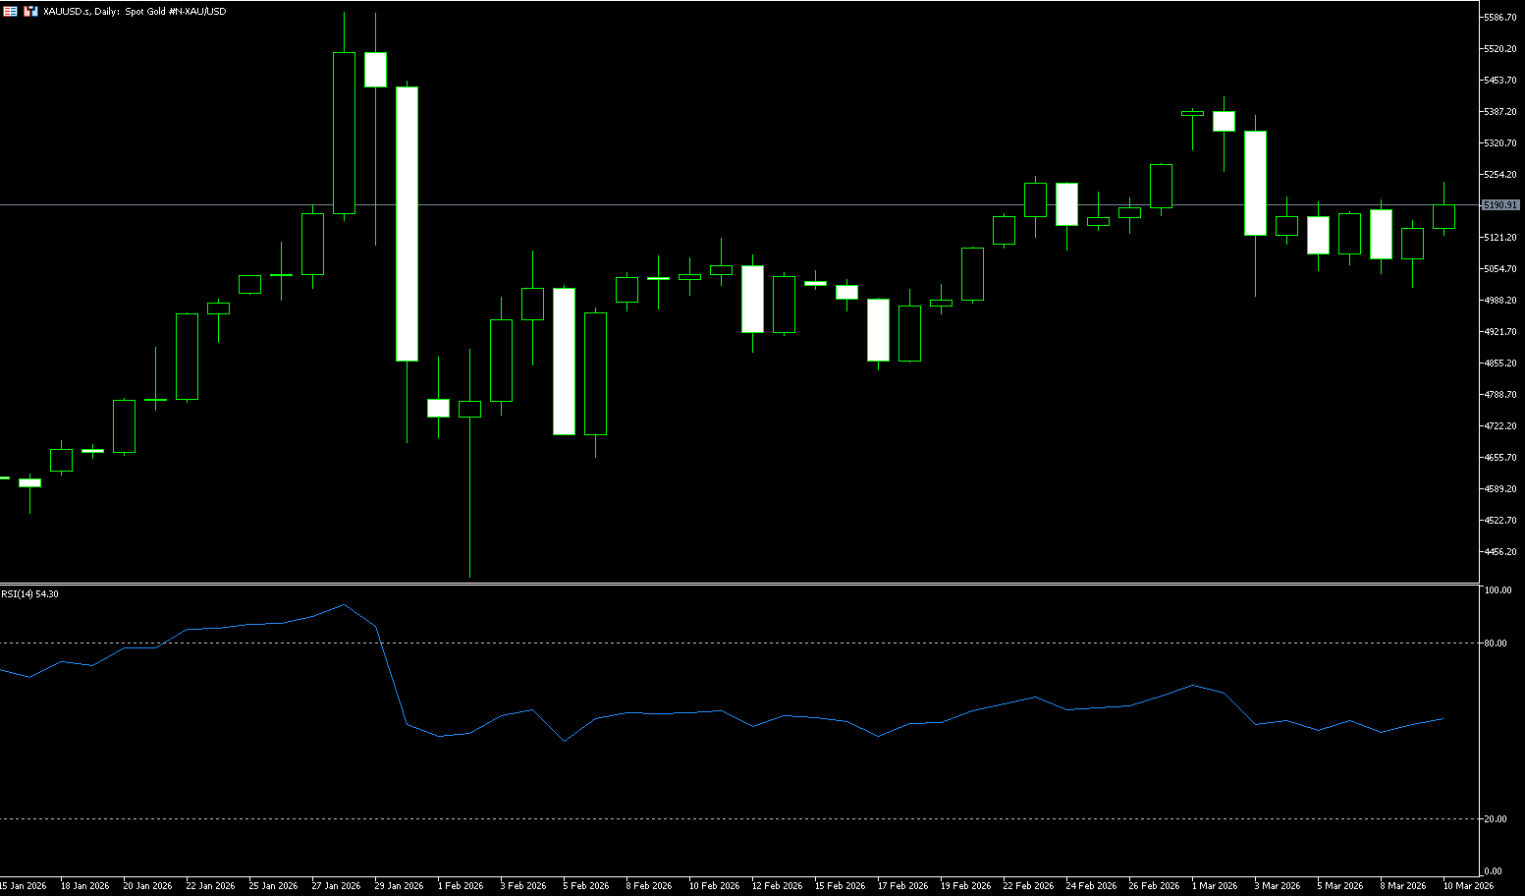The width and height of the screenshot is (1525, 896).
Task: Click the horizontal current price line
Action: pos(687,205)
